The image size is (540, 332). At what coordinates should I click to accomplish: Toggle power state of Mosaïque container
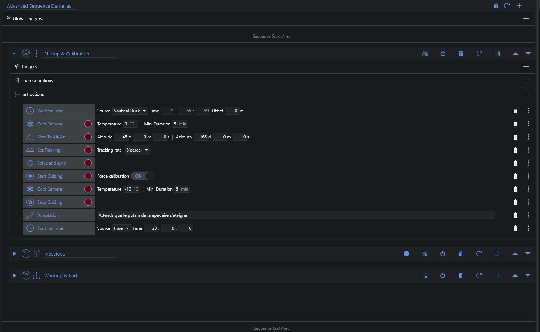pyautogui.click(x=442, y=254)
